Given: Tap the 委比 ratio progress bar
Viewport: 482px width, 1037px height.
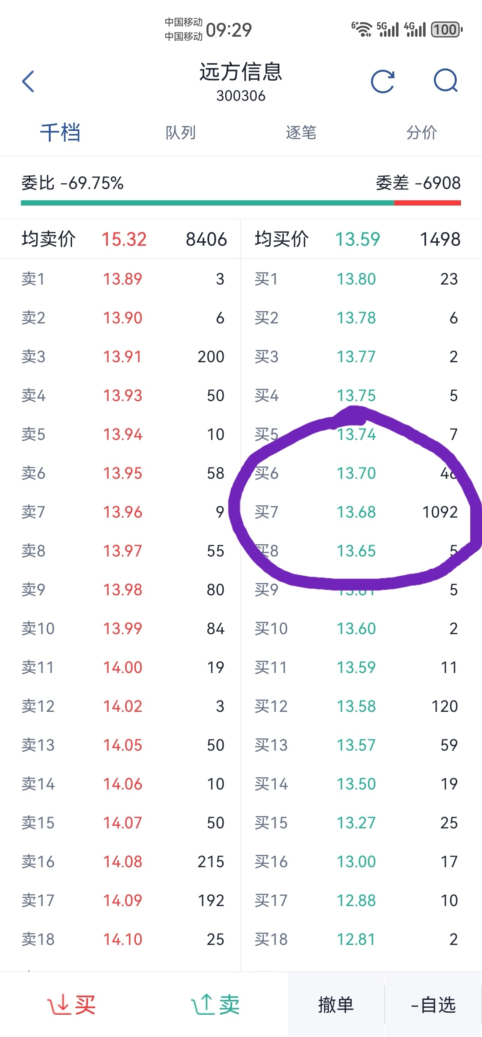Looking at the screenshot, I should pyautogui.click(x=241, y=203).
